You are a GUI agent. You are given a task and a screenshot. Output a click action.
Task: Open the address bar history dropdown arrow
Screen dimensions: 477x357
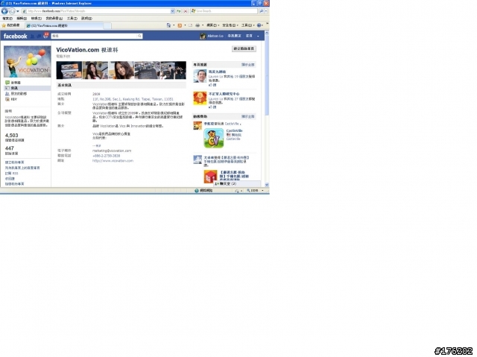[173, 11]
